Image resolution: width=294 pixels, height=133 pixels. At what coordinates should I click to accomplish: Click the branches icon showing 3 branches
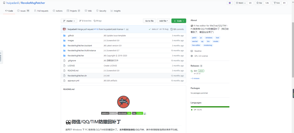[x=81, y=21]
